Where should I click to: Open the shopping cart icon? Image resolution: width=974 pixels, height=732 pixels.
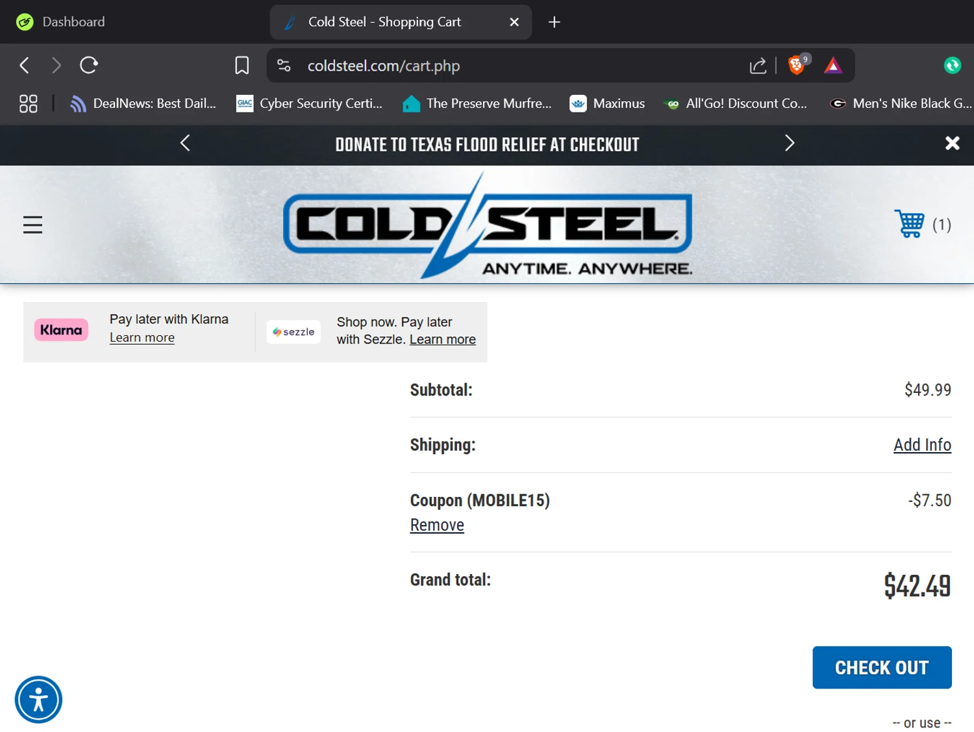coord(909,224)
